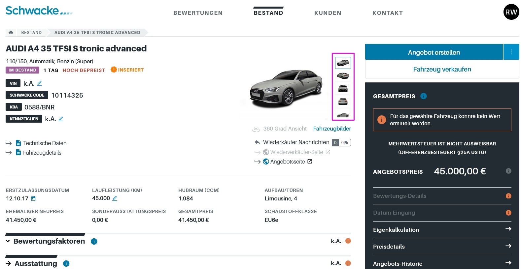Open the Kontakt menu

tap(388, 13)
